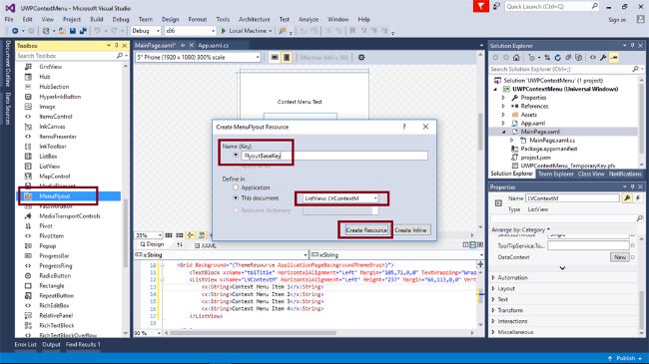The width and height of the screenshot is (649, 364).
Task: Open the ListView: LVContextM dropdown
Action: tap(340, 198)
